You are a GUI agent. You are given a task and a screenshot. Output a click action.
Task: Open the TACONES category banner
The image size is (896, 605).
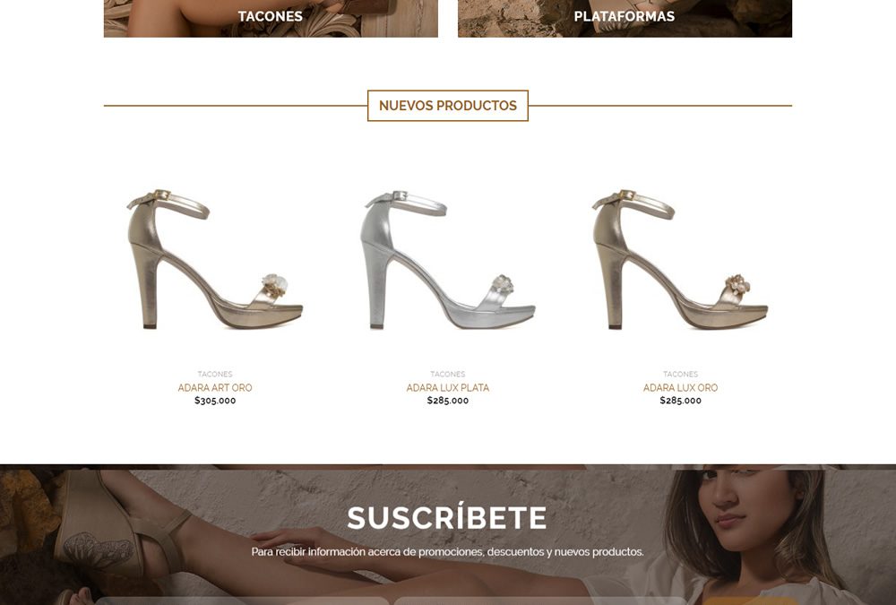click(x=271, y=18)
